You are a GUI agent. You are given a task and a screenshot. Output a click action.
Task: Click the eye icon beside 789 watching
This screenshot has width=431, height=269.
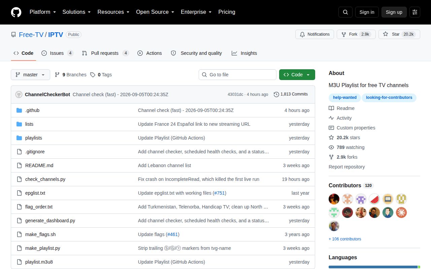[331, 147]
